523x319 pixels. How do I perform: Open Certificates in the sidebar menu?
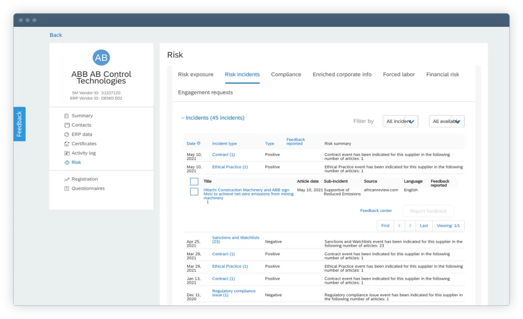pyautogui.click(x=84, y=144)
